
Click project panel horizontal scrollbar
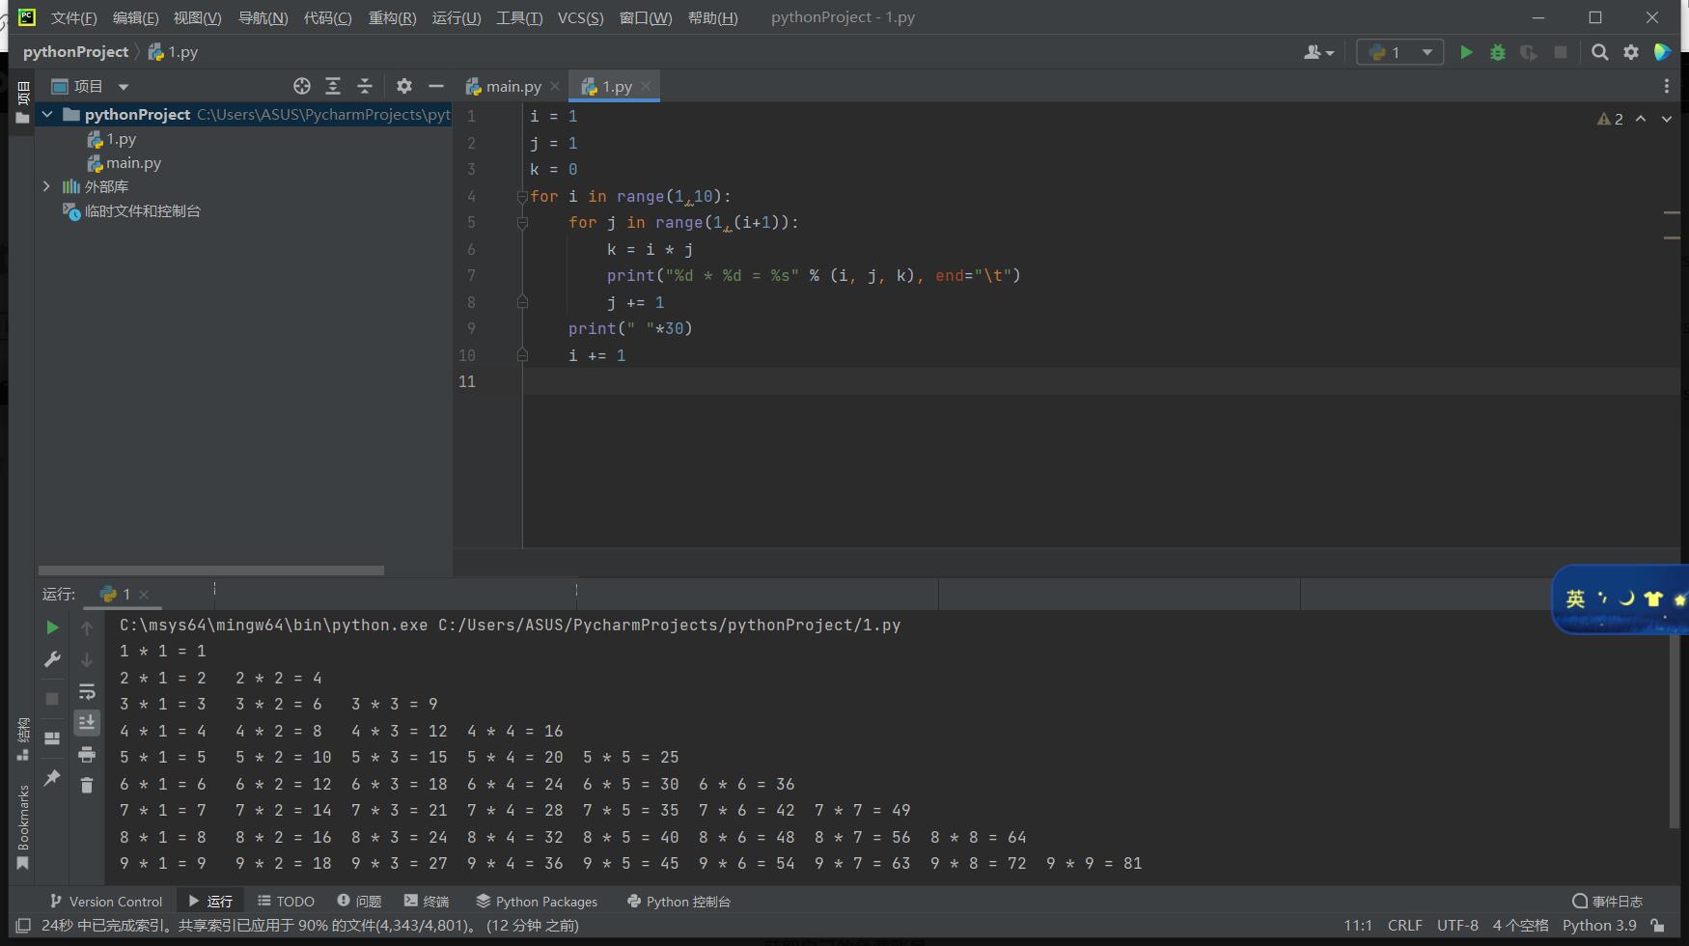[211, 570]
